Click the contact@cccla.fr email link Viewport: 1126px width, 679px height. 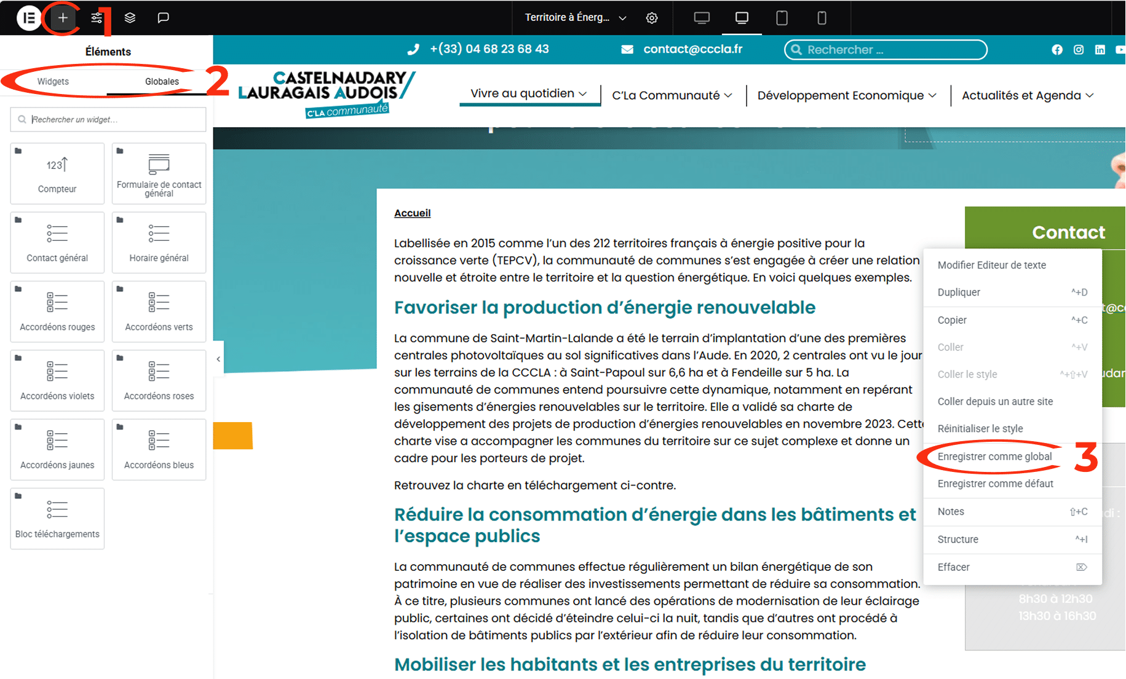click(692, 49)
